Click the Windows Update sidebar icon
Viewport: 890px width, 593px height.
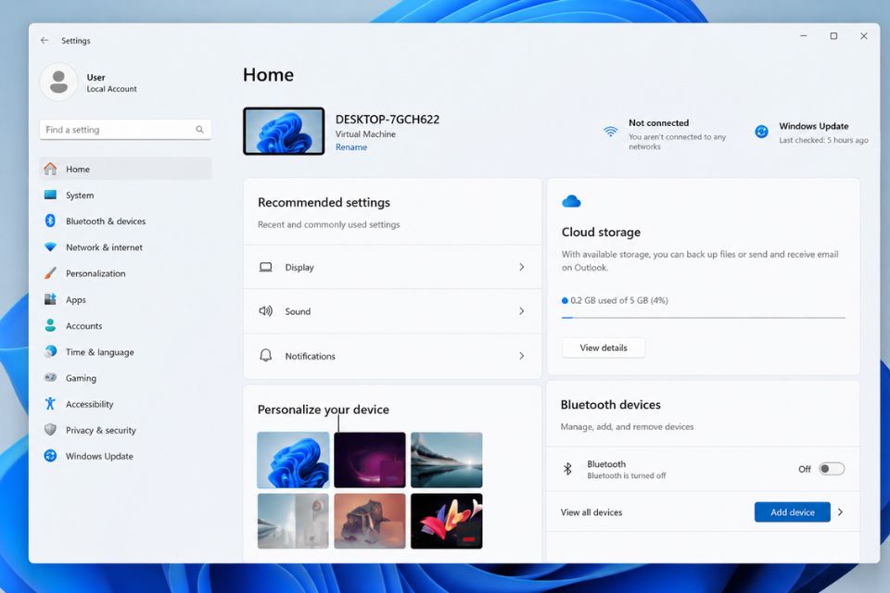[50, 456]
